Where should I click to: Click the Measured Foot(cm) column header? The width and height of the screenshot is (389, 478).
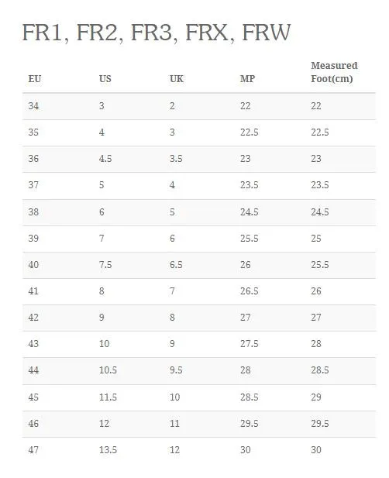[x=334, y=72]
